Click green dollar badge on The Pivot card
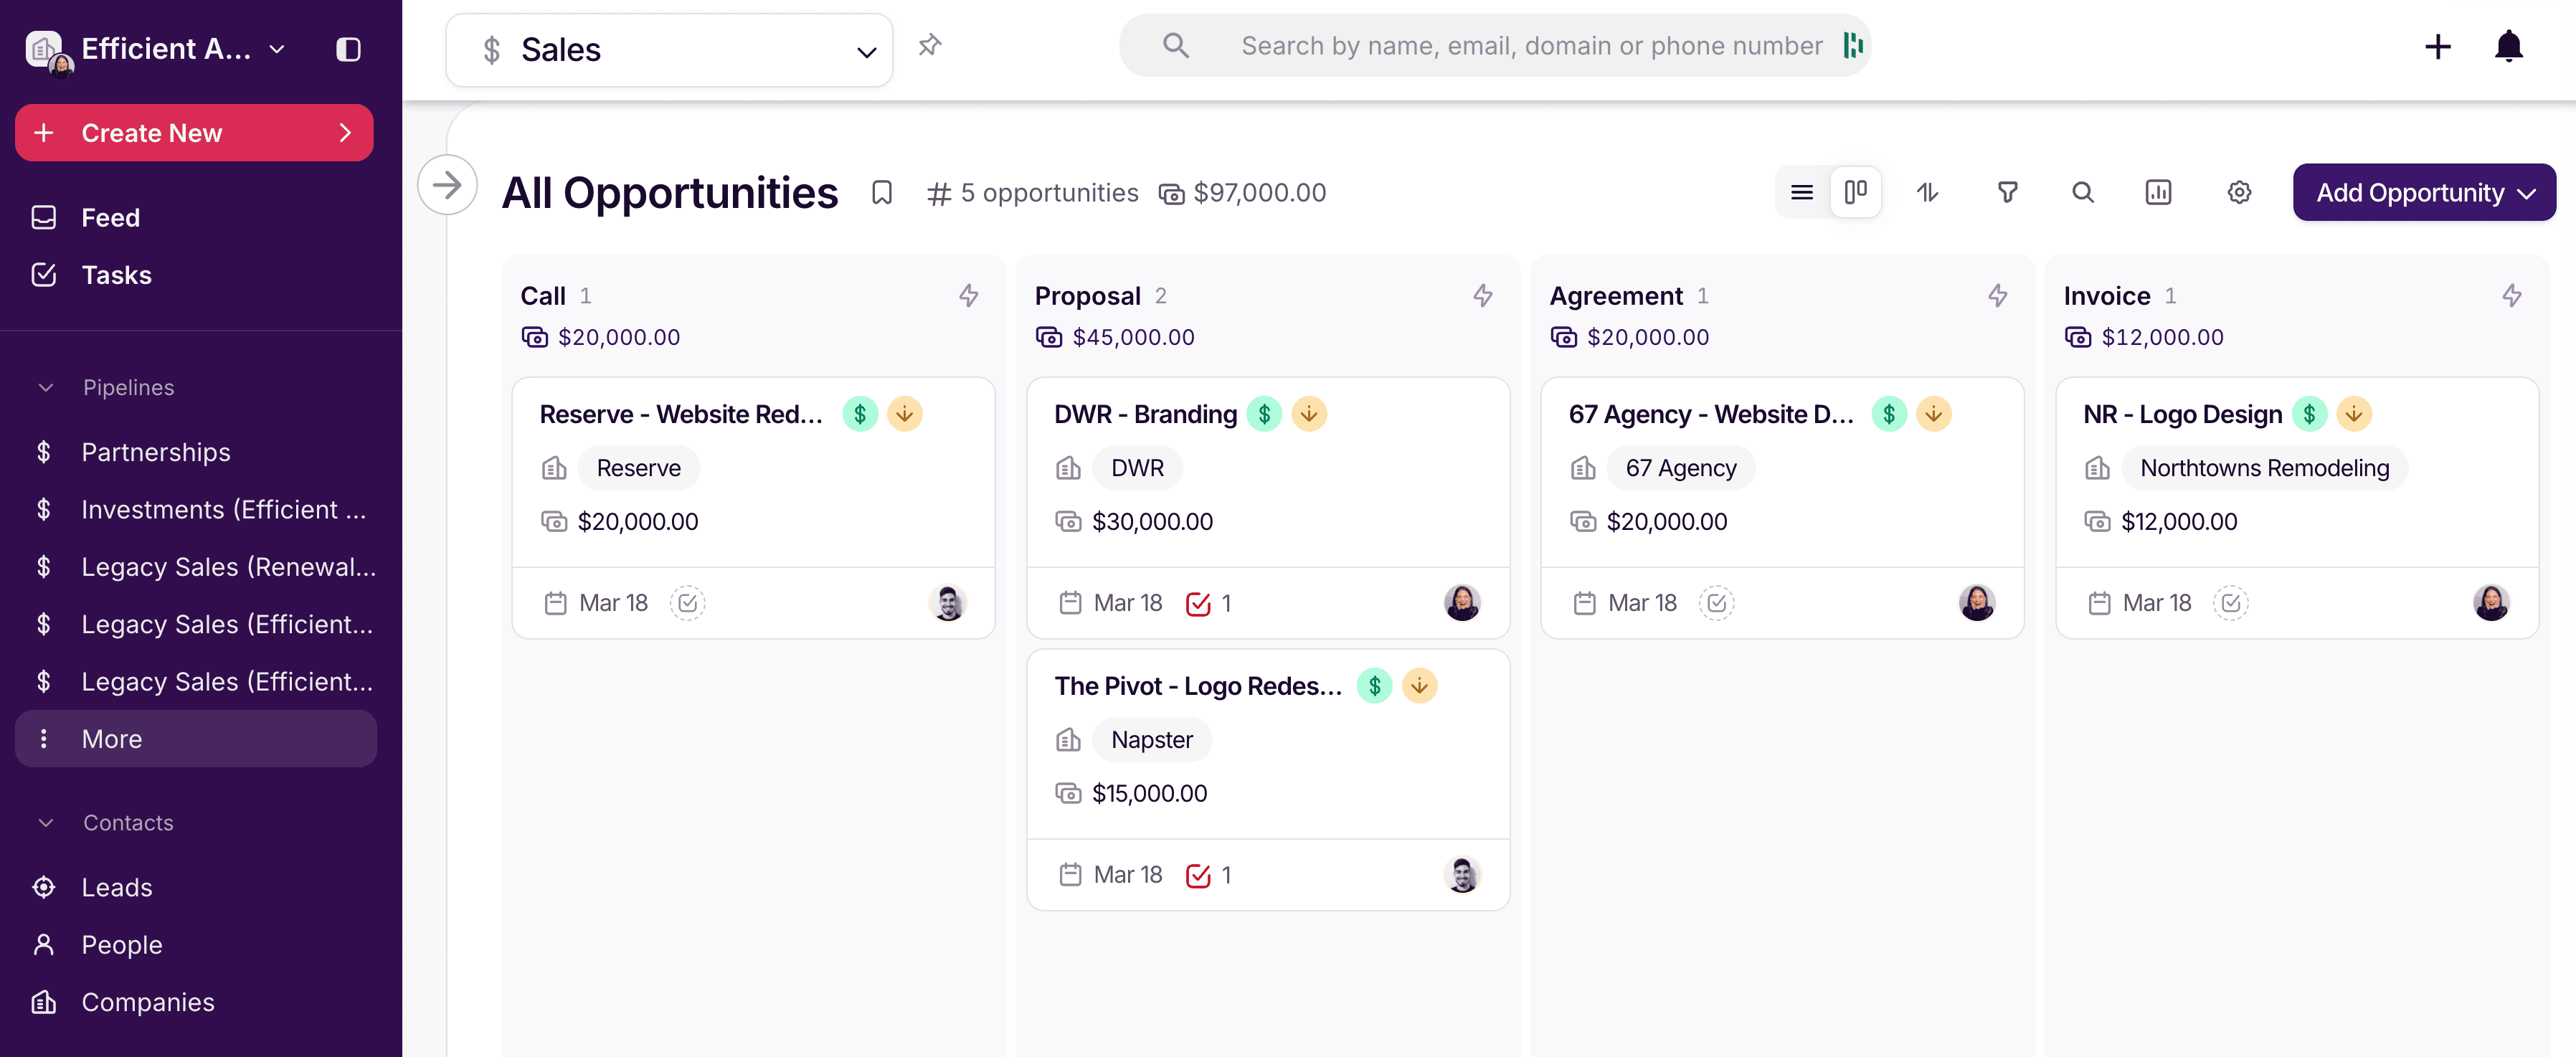This screenshot has width=2576, height=1057. [1374, 686]
